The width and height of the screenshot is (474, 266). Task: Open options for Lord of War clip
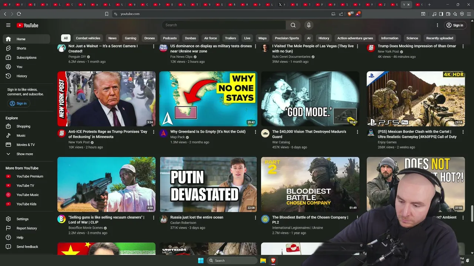coord(154,218)
